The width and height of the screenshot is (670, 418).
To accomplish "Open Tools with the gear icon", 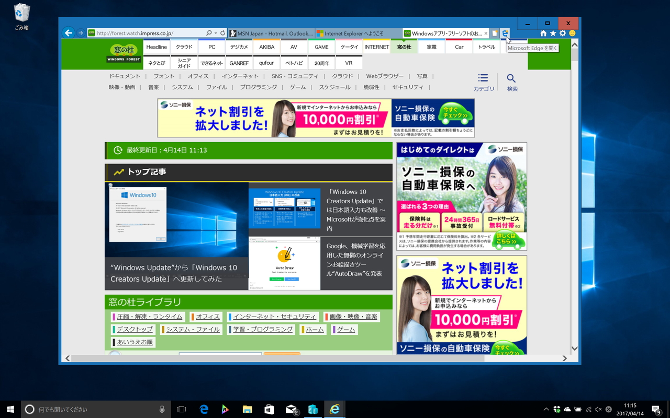I will coord(562,33).
